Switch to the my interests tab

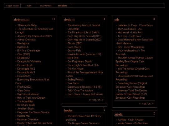click(x=46, y=6)
